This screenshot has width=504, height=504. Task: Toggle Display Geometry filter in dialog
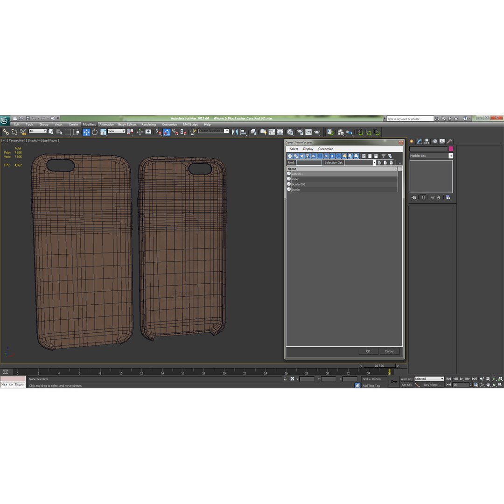290,156
